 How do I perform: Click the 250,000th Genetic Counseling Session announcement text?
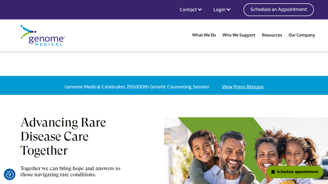(137, 87)
